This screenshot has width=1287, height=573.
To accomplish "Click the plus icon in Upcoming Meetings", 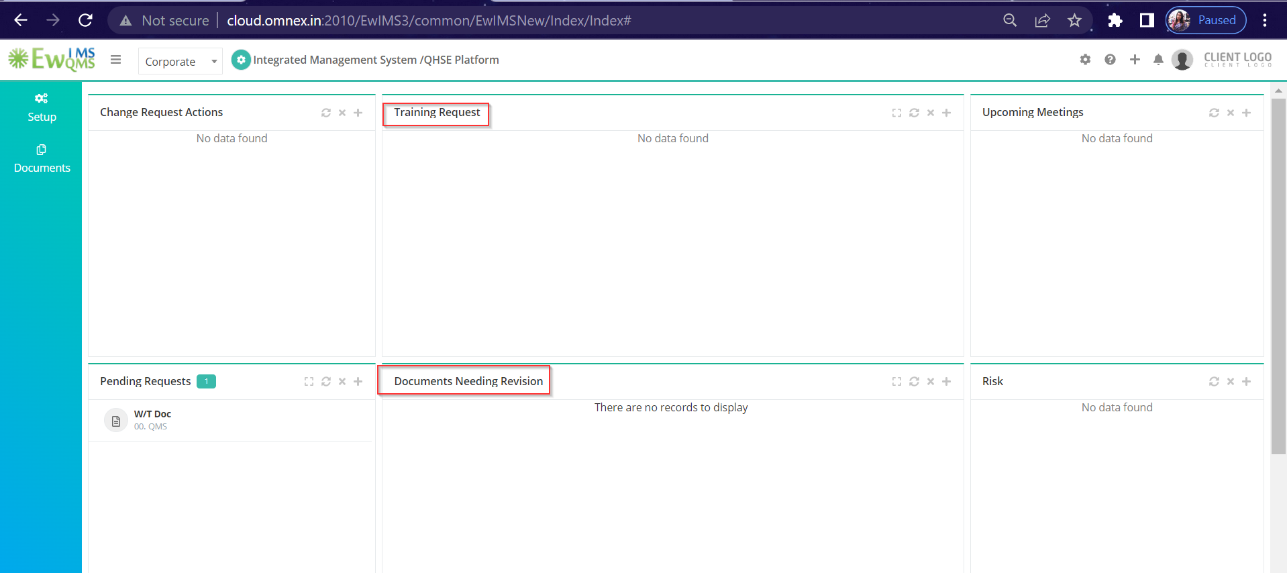I will tap(1247, 113).
